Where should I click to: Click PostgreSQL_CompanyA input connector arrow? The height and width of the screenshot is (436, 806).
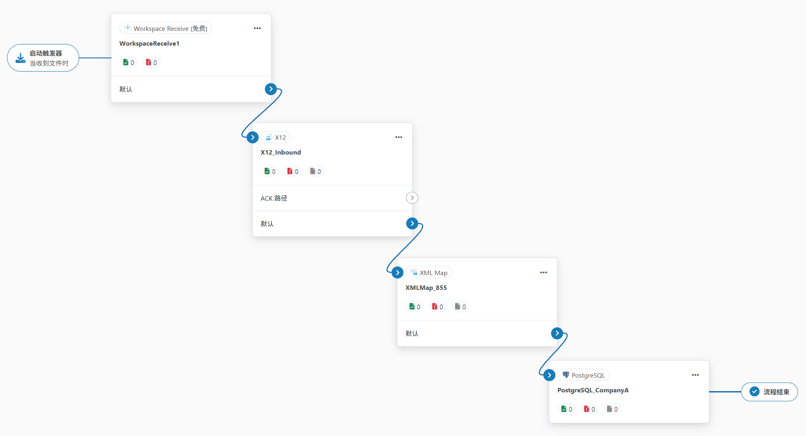coord(549,375)
